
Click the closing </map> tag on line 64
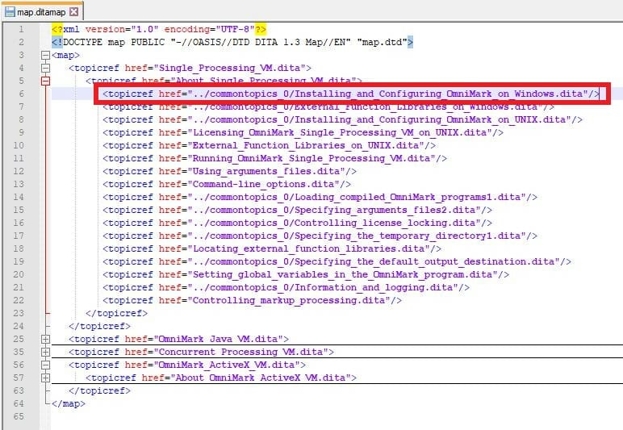click(68, 403)
